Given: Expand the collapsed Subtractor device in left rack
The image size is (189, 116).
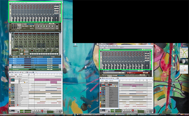Looking at the screenshot, I should point(10,67).
